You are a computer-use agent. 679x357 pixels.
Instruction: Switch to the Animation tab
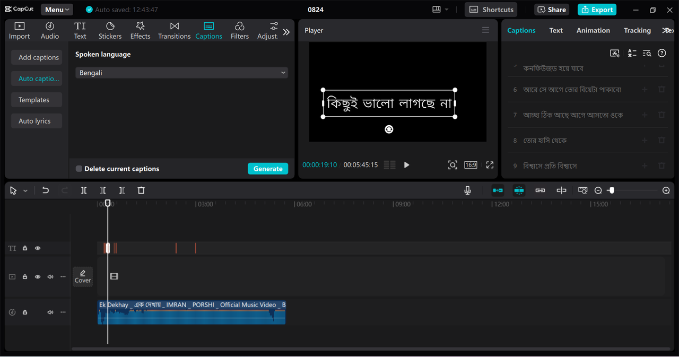click(x=593, y=30)
